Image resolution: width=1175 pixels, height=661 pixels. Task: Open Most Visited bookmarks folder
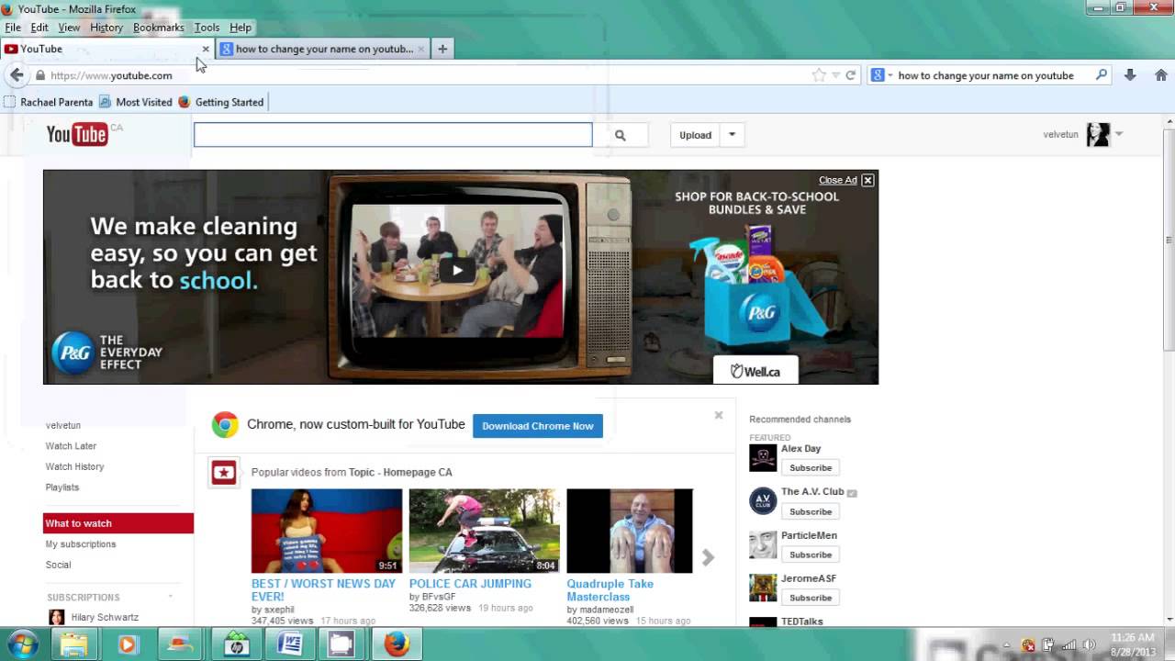click(x=136, y=102)
